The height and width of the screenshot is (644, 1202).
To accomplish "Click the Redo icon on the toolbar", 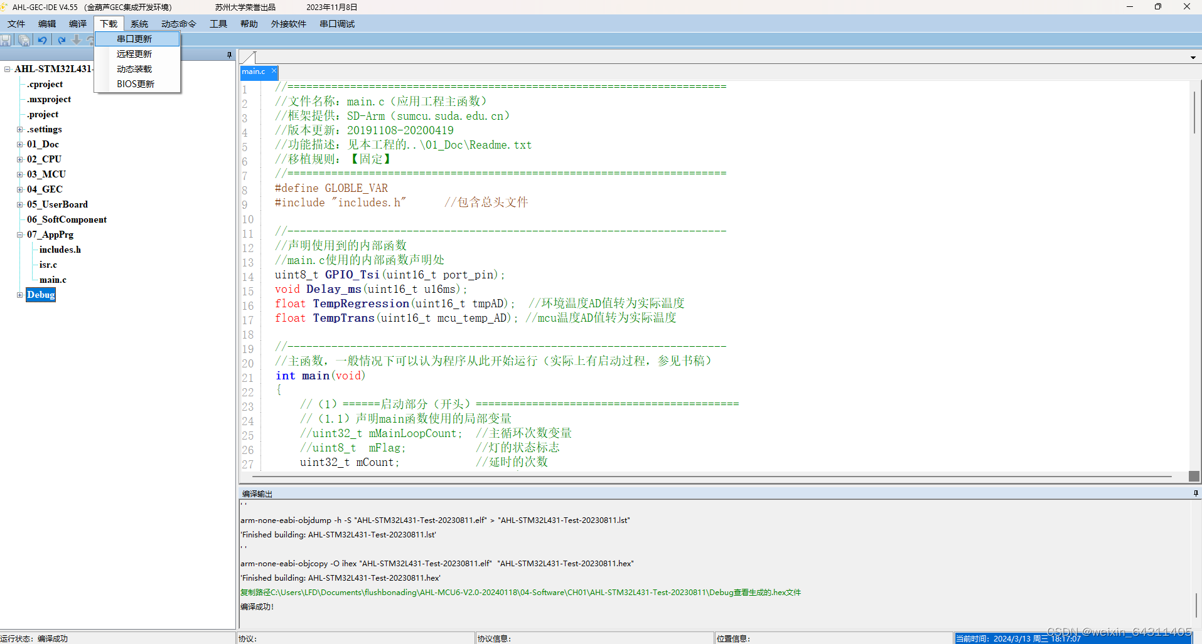I will coord(62,40).
